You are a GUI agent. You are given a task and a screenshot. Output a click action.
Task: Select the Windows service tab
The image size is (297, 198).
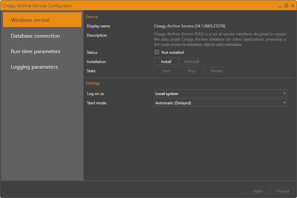(42, 20)
